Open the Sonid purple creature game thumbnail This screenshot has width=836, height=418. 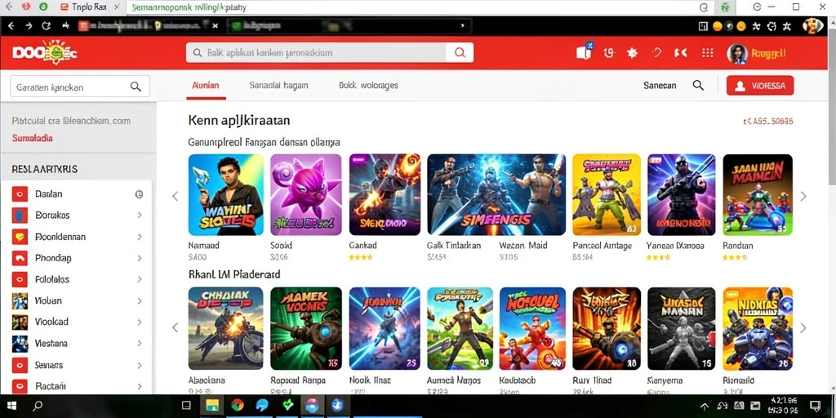pyautogui.click(x=306, y=194)
